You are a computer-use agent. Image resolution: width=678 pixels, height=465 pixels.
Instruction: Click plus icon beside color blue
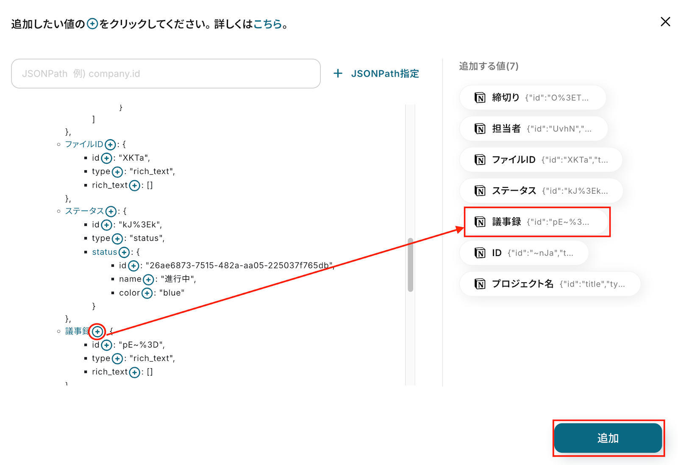coord(147,293)
